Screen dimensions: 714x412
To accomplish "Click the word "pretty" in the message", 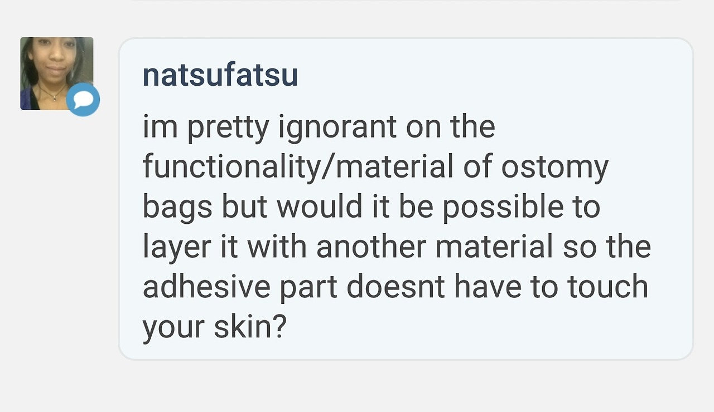I will point(228,128).
